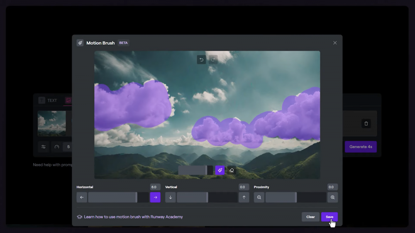Click the down arrow for Vertical motion

[x=171, y=197]
